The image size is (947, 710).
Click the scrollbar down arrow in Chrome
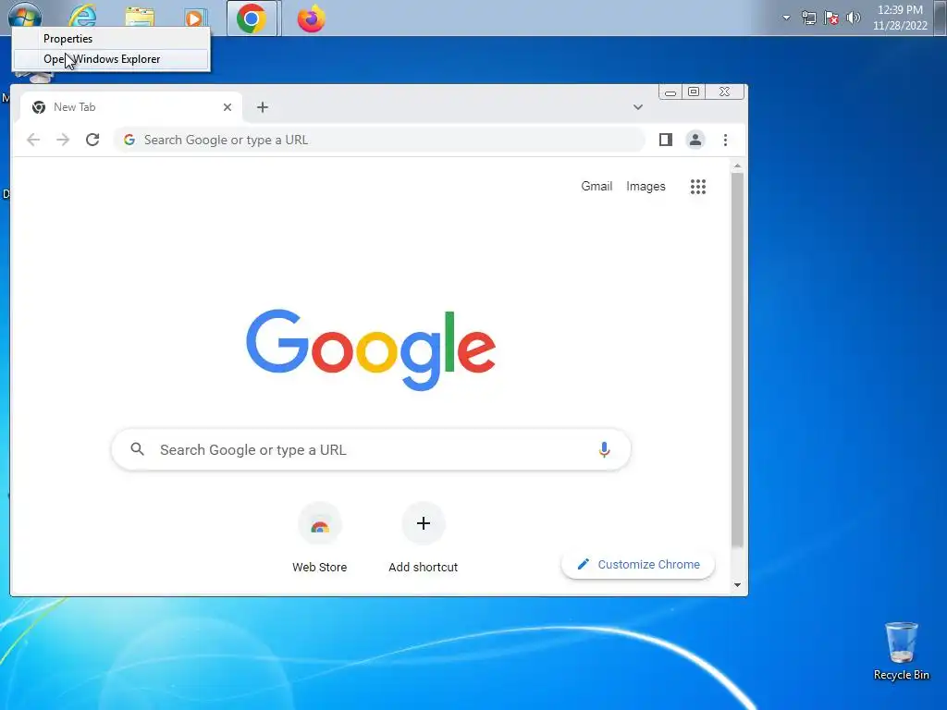(737, 584)
